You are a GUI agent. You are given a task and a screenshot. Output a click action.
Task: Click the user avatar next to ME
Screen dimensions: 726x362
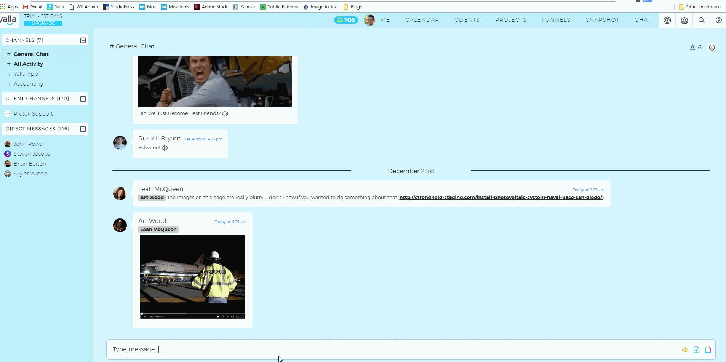coord(369,20)
